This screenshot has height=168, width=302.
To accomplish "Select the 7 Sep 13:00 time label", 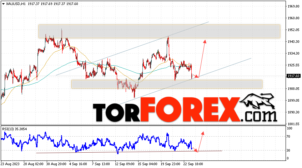I will 101,164.
